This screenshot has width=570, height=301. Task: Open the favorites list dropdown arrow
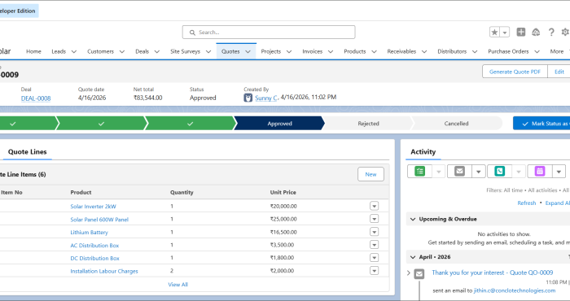(505, 33)
